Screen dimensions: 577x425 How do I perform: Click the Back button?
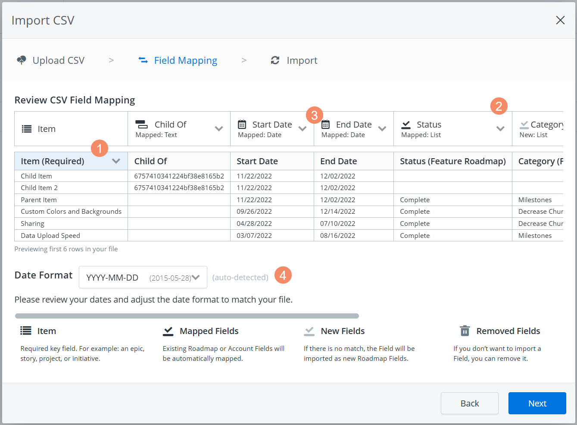(469, 403)
